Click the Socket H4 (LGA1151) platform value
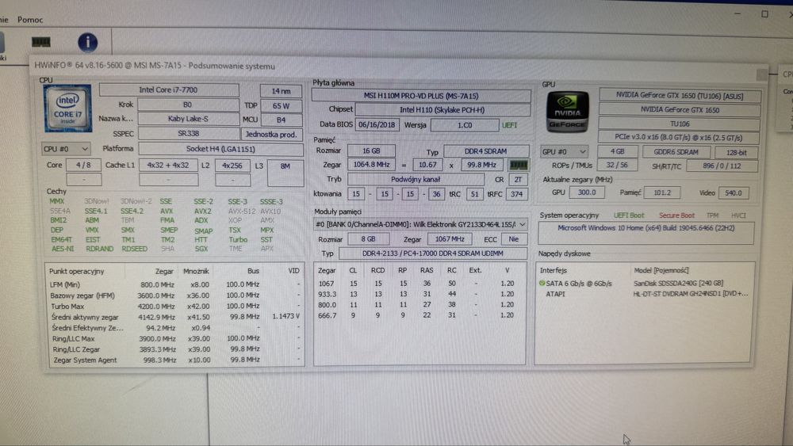 [x=220, y=149]
